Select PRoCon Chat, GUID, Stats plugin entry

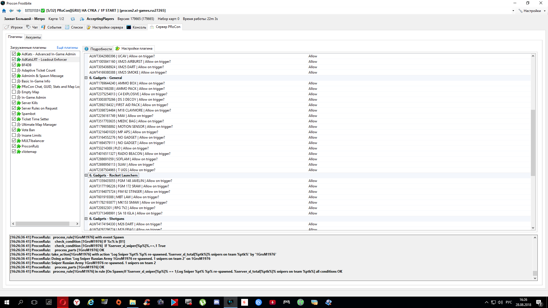coord(51,87)
